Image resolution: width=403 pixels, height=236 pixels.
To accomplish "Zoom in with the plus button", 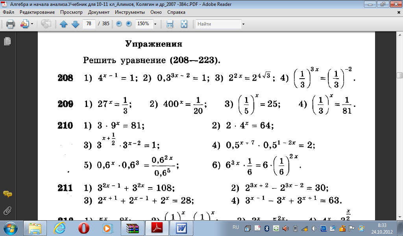I will click(x=129, y=24).
